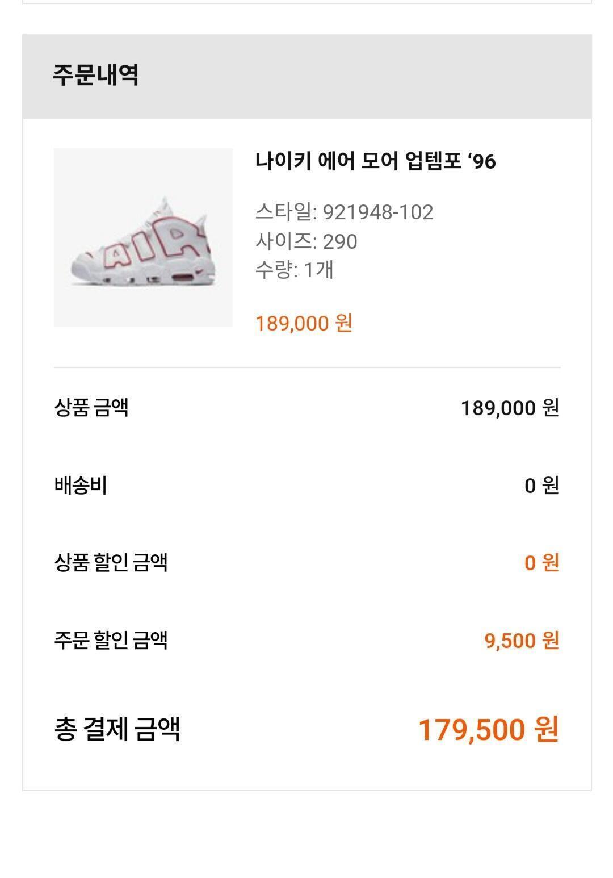Select the black 189,000 원 product amount
The width and height of the screenshot is (613, 878).
(x=510, y=408)
